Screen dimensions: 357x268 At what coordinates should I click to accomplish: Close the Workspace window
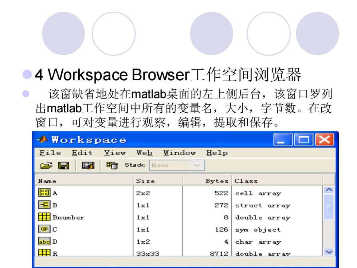coord(325,139)
